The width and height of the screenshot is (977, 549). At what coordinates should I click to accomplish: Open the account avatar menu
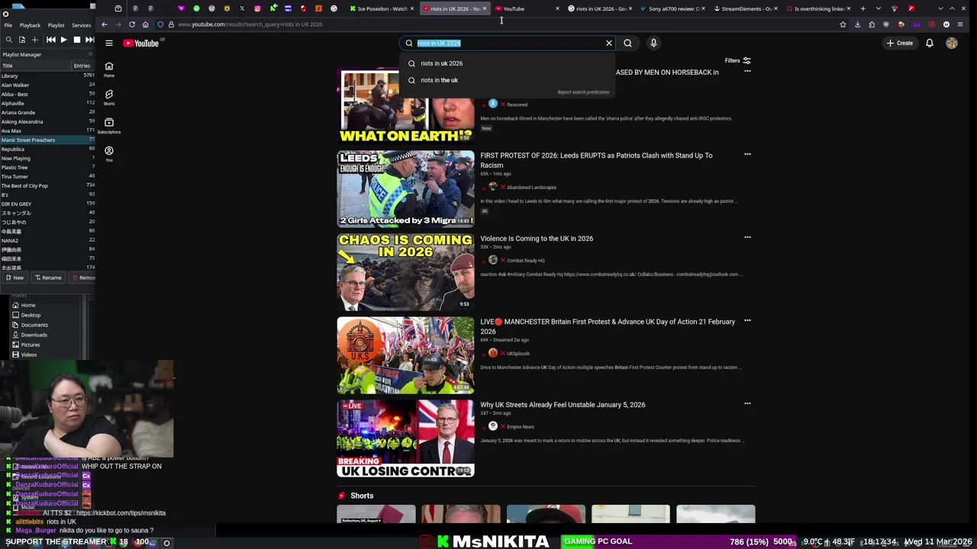[952, 43]
